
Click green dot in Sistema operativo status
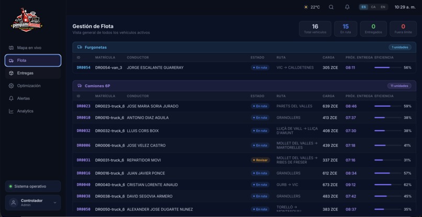click(x=10, y=186)
